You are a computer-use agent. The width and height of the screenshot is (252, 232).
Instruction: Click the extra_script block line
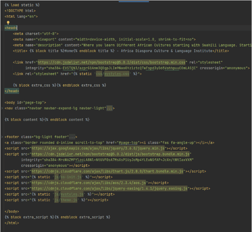point(57,217)
